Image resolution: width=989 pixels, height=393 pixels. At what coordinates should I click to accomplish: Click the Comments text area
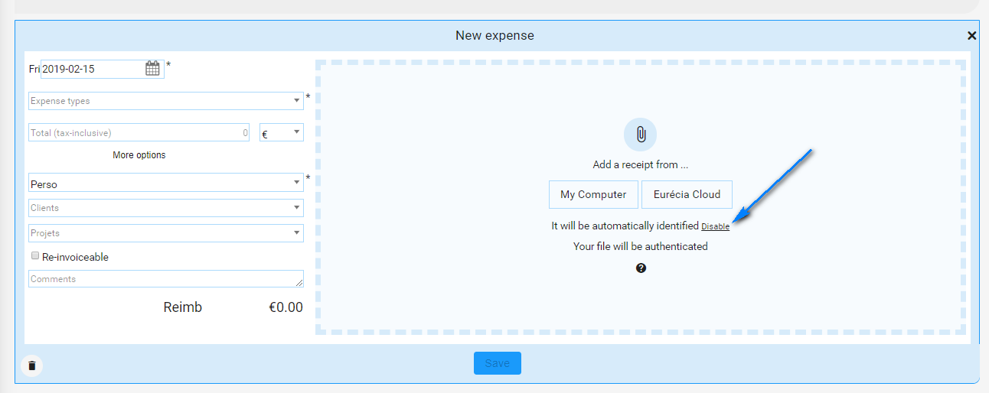[x=166, y=279]
